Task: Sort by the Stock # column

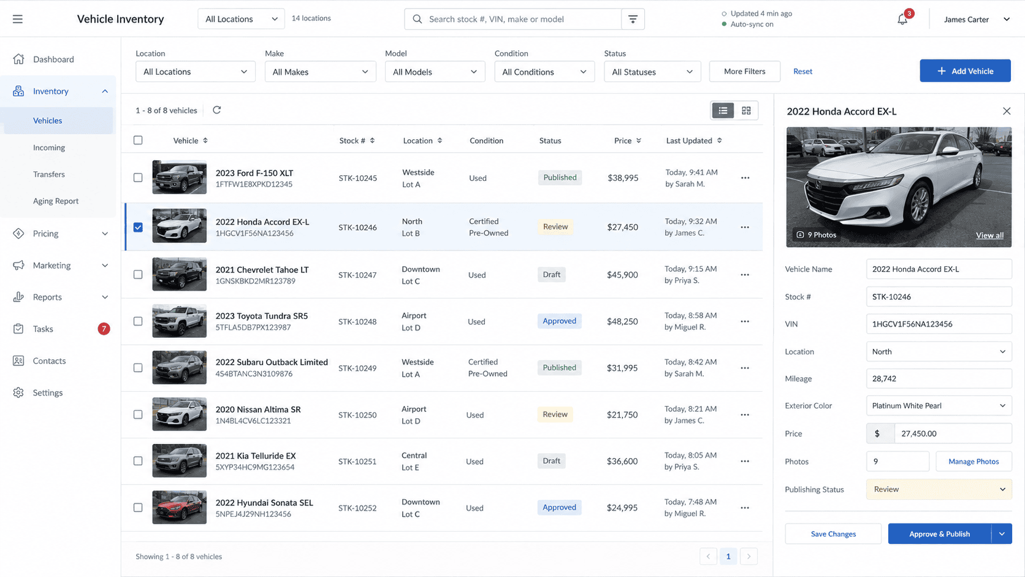Action: pos(357,140)
